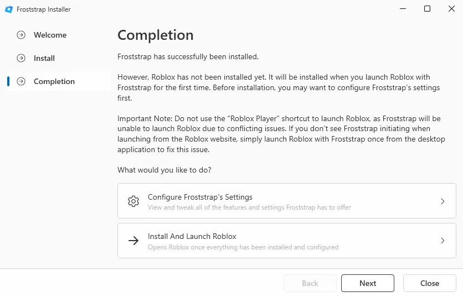Click the Completion step arrow-circle icon
The height and width of the screenshot is (297, 463).
pyautogui.click(x=21, y=81)
